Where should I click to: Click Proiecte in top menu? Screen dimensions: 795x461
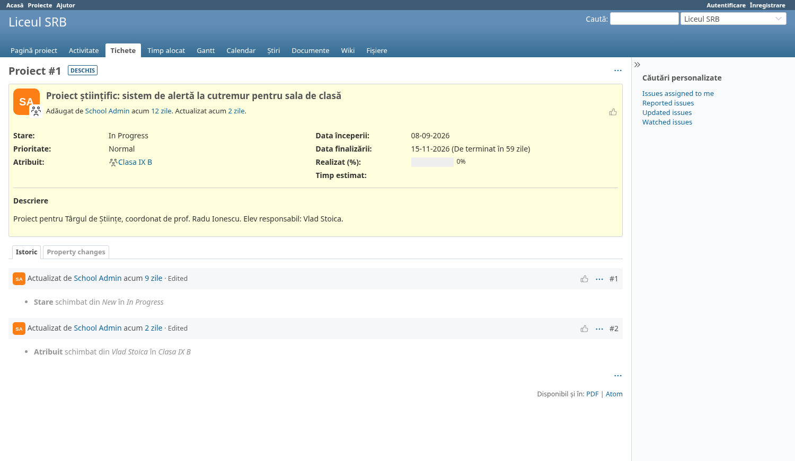click(40, 5)
